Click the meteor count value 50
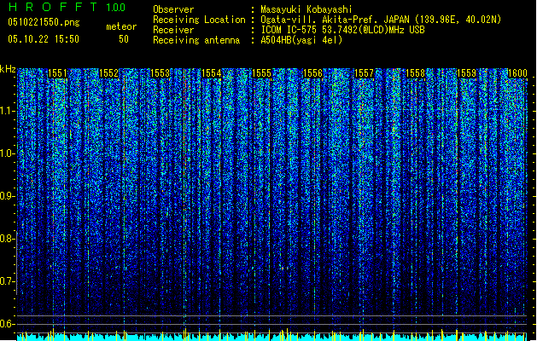Image resolution: width=537 pixels, height=341 pixels. 124,39
